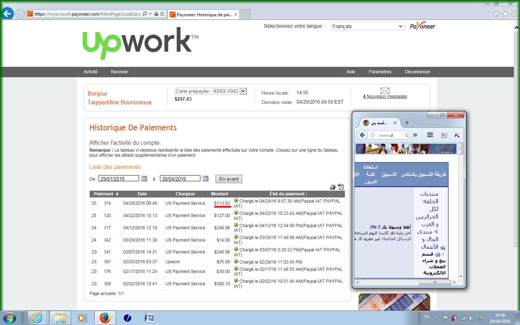Open the Paramètres menu

click(380, 72)
